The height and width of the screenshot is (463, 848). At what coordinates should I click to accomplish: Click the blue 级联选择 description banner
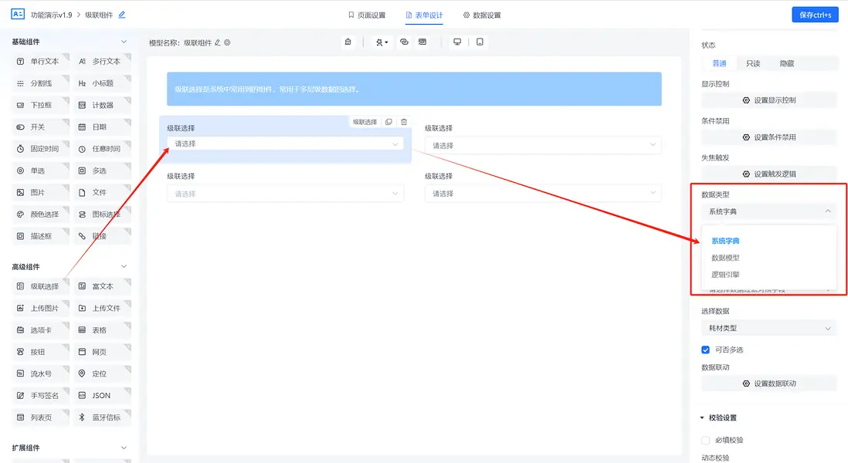(414, 90)
